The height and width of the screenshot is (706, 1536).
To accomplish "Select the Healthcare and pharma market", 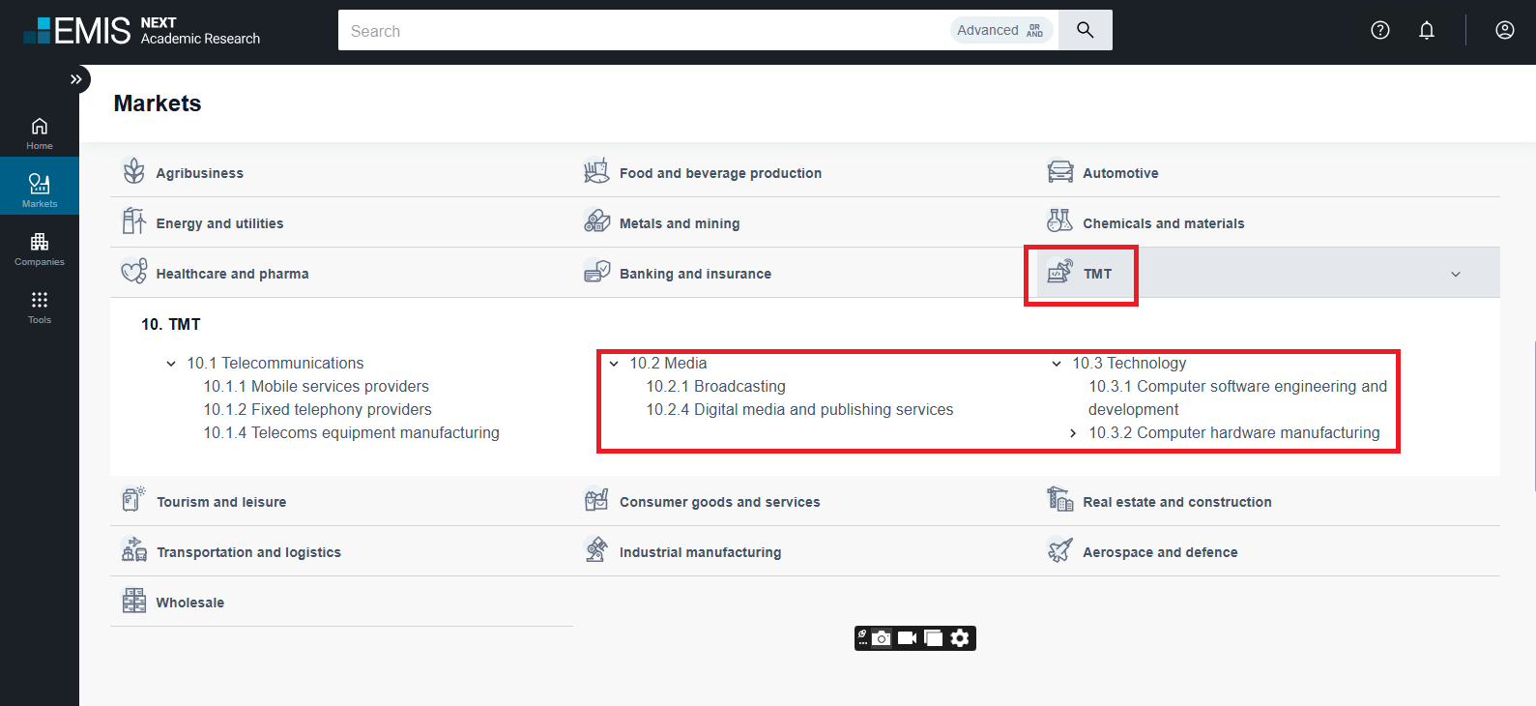I will tap(232, 274).
